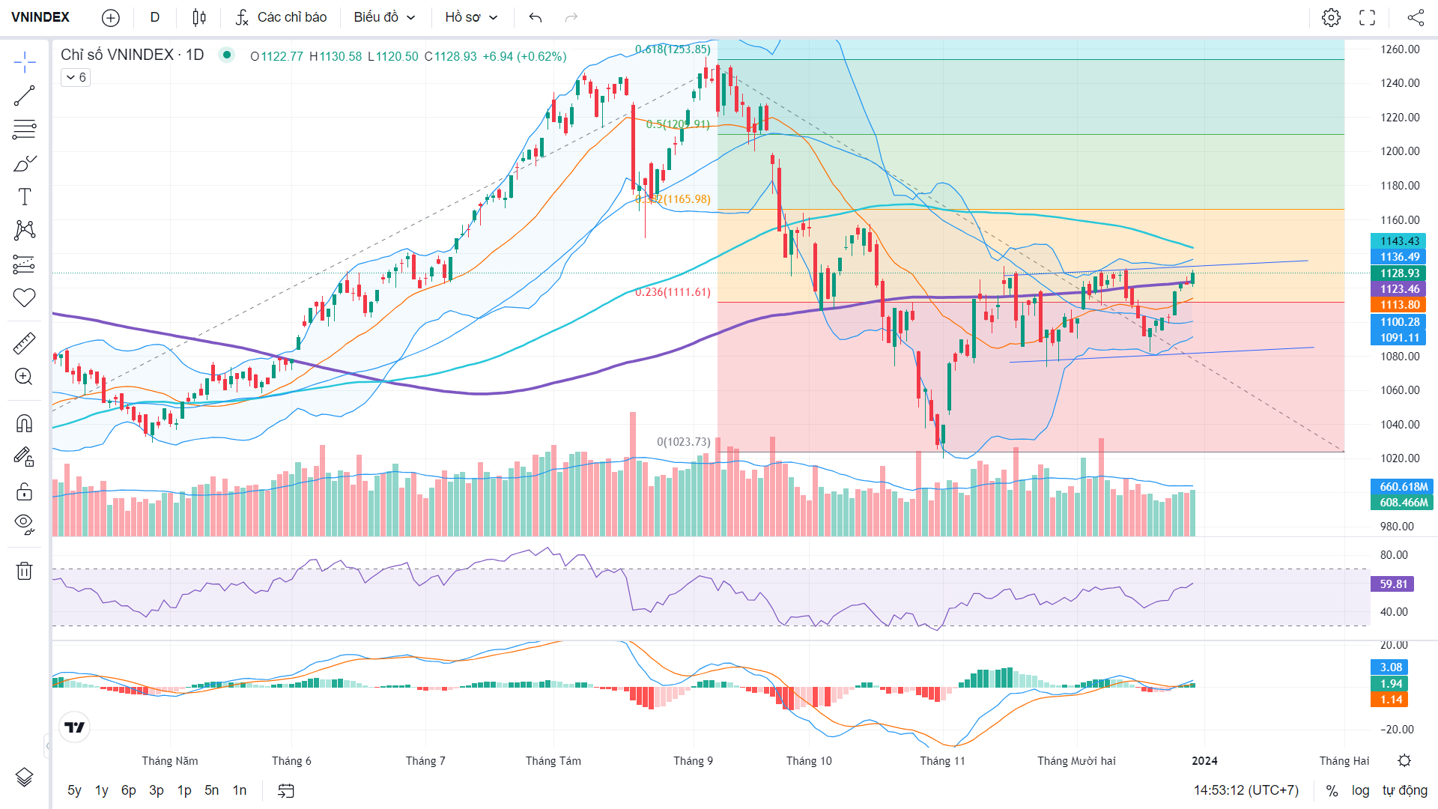Click the 1128.93 current price label
Viewport: 1438px width, 809px height.
pyautogui.click(x=1398, y=273)
